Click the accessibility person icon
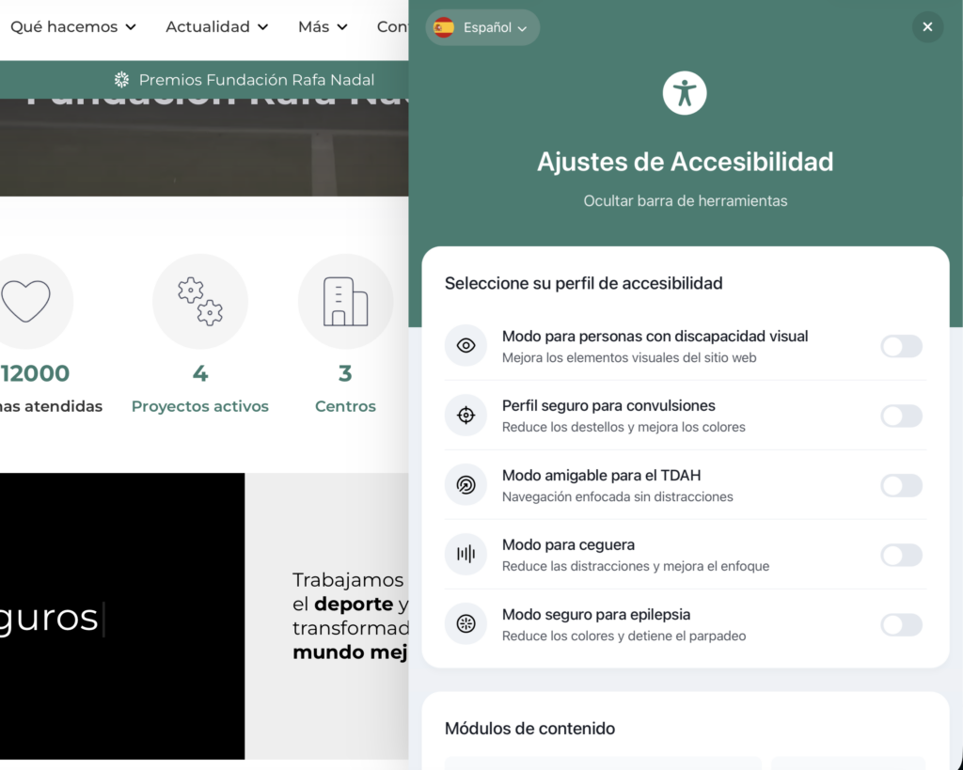 [685, 93]
